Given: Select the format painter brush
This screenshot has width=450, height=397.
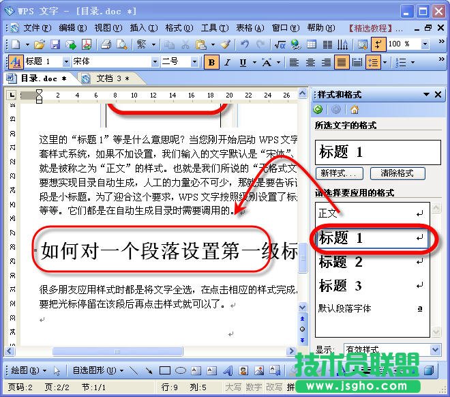Looking at the screenshot, I should tap(226, 44).
